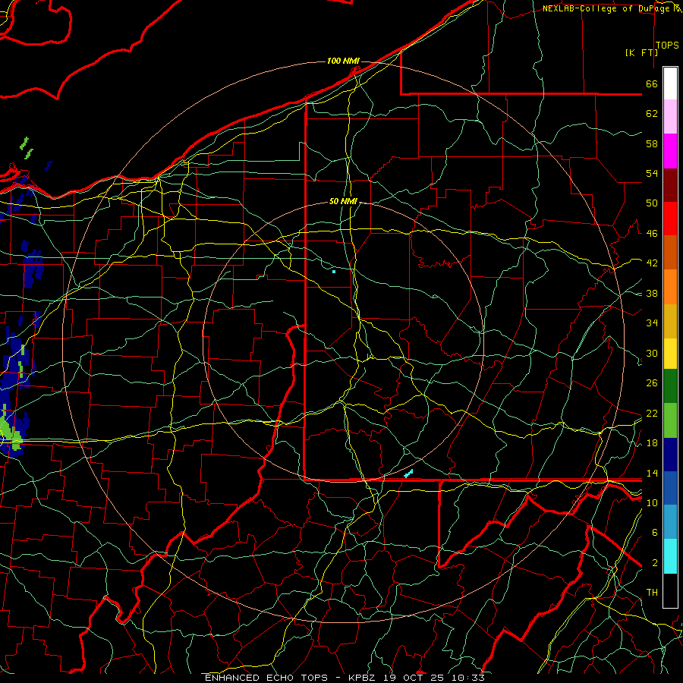Click the magenta 58 kft color band
The image size is (683, 683).
[x=670, y=151]
